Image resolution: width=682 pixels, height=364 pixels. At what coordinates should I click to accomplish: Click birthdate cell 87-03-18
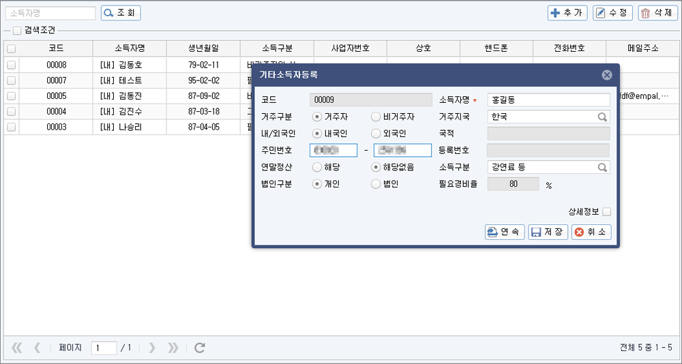pos(203,112)
